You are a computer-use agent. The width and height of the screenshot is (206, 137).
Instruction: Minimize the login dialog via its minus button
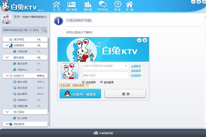139,40
